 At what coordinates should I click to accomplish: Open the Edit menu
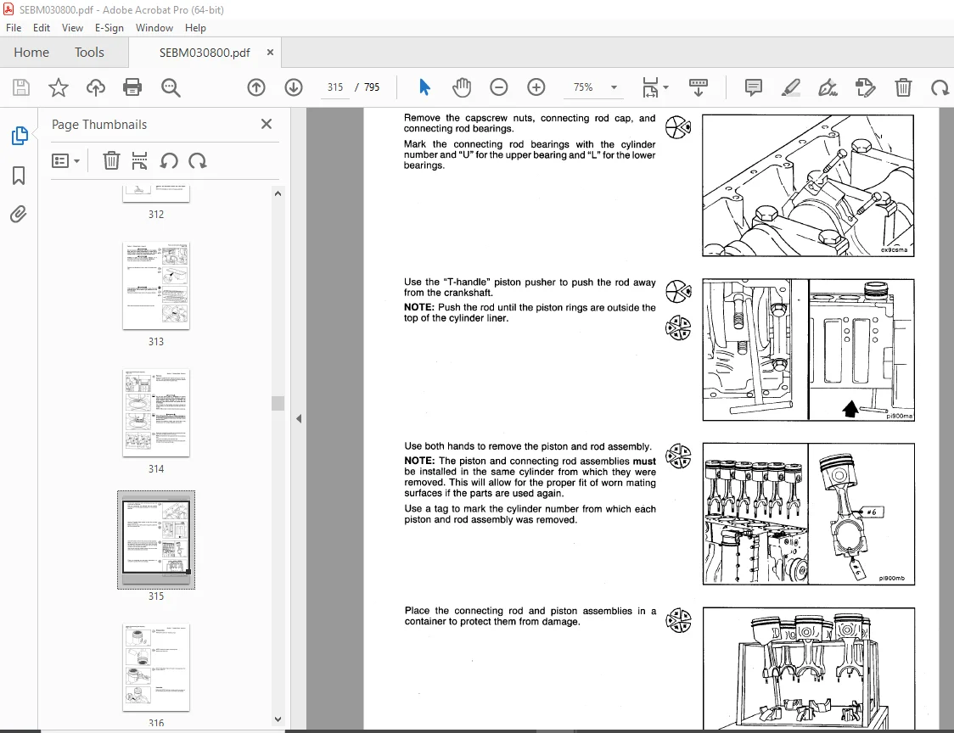pos(42,28)
